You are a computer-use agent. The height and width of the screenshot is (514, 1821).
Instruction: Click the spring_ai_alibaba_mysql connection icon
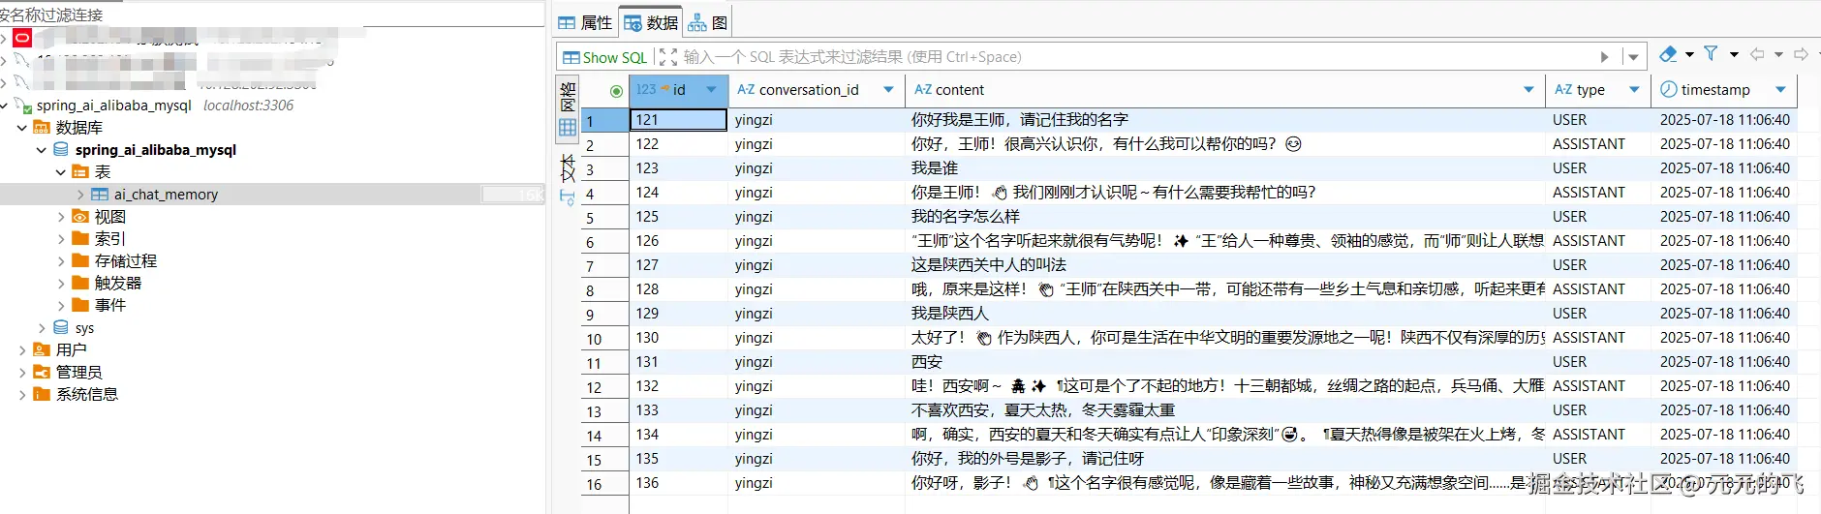click(24, 106)
